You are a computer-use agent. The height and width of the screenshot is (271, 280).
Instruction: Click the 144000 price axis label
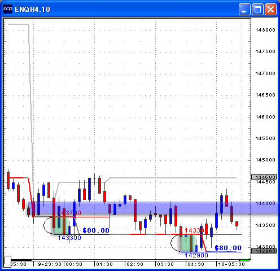click(x=265, y=203)
